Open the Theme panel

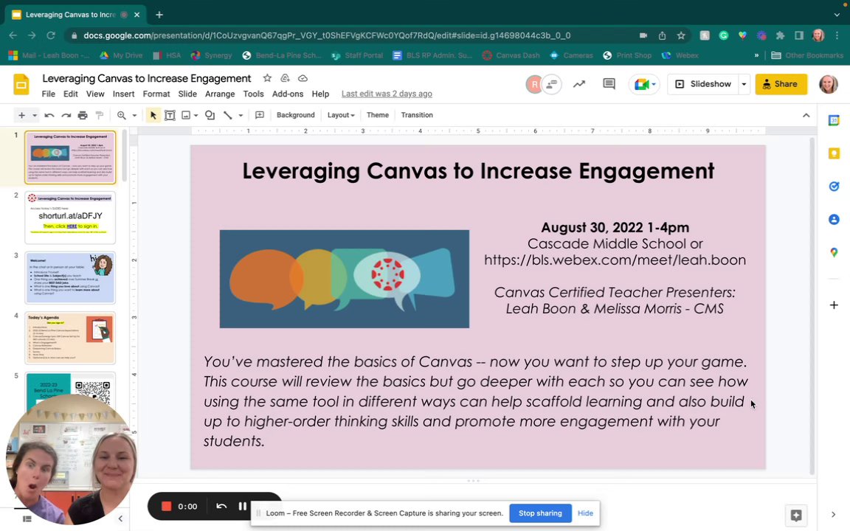(377, 115)
